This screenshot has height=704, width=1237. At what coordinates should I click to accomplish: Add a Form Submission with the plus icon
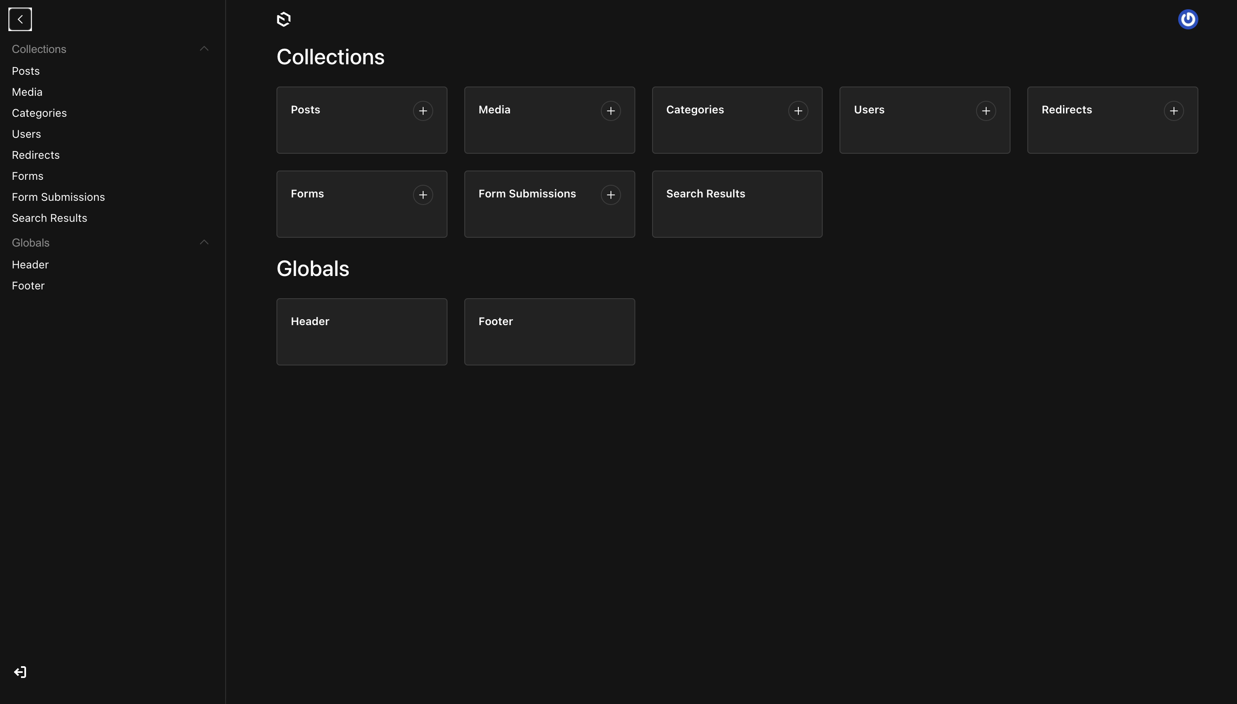click(610, 194)
